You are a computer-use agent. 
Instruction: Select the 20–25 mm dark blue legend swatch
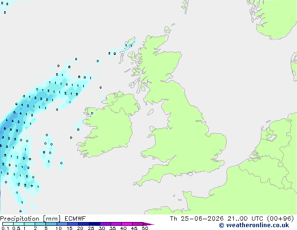(84, 224)
